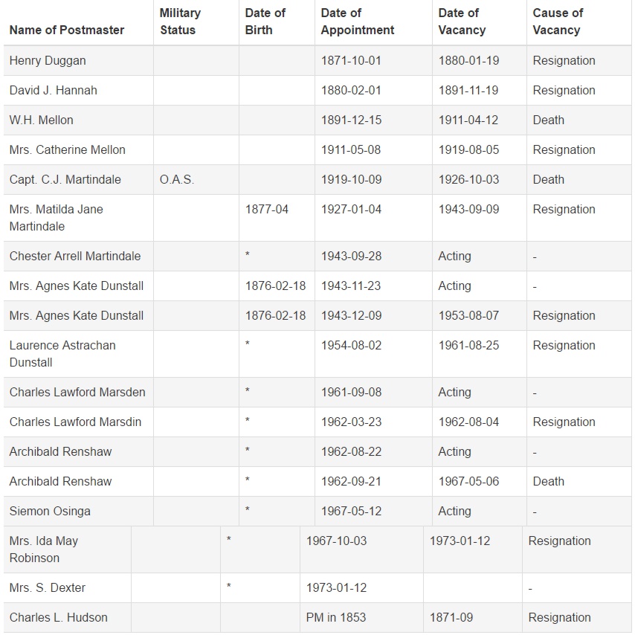Click the Mrs. S. Dexter name cell
This screenshot has width=635, height=635.
[48, 588]
